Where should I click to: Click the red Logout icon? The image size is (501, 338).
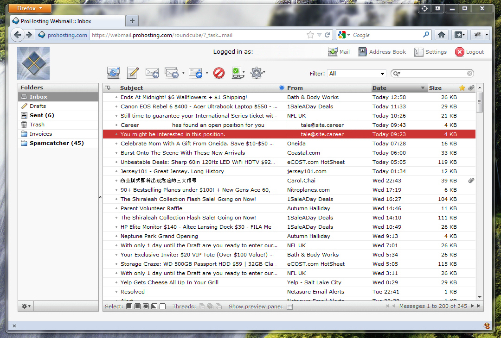[x=459, y=52]
